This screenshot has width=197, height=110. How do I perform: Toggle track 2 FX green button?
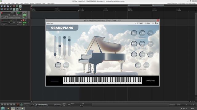(25, 23)
